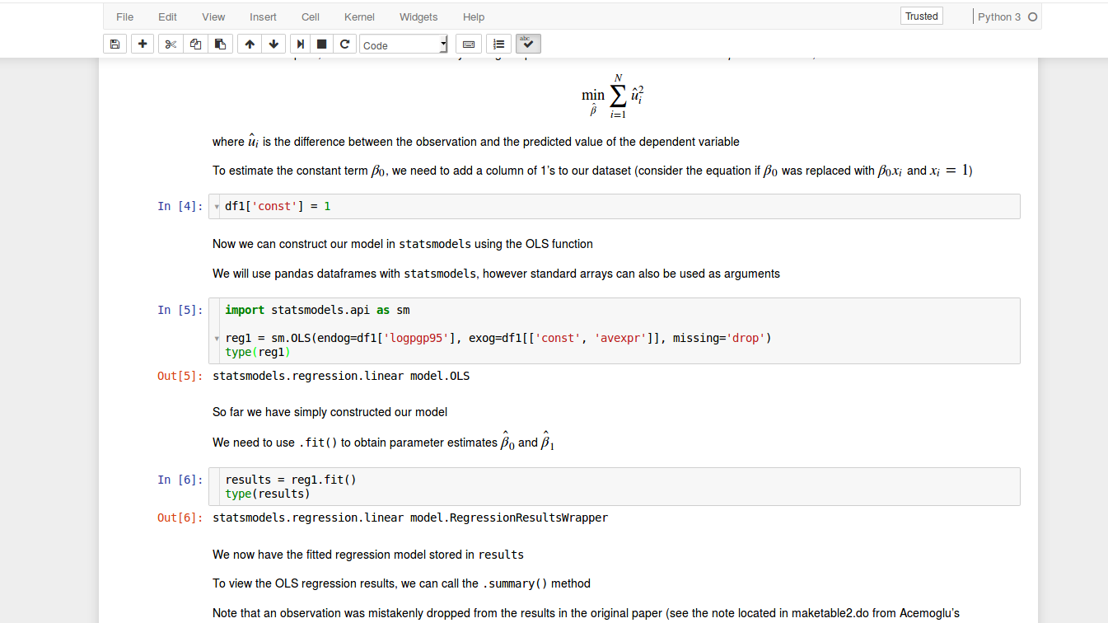This screenshot has width=1108, height=623.
Task: Insert a new cell with the plus icon
Action: coord(142,44)
